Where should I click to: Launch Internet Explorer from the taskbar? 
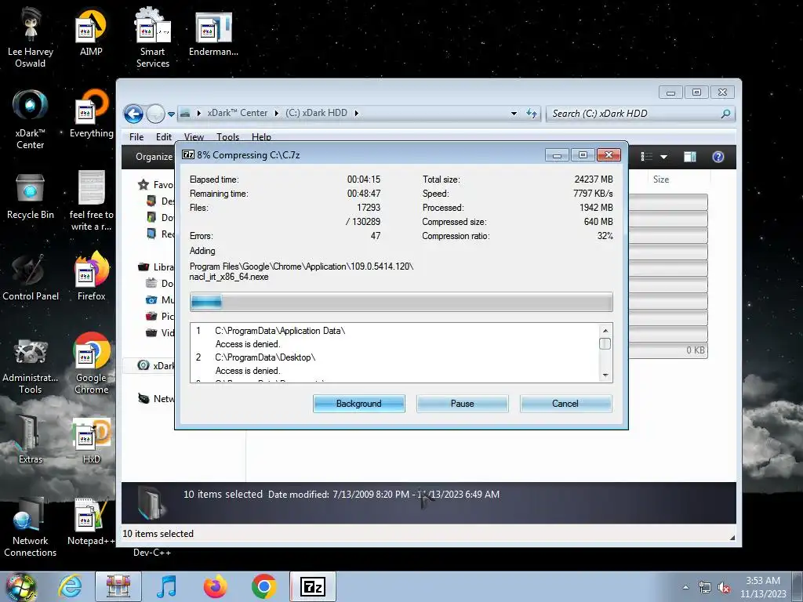70,586
